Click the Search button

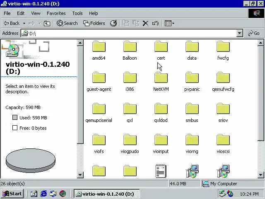67,23
